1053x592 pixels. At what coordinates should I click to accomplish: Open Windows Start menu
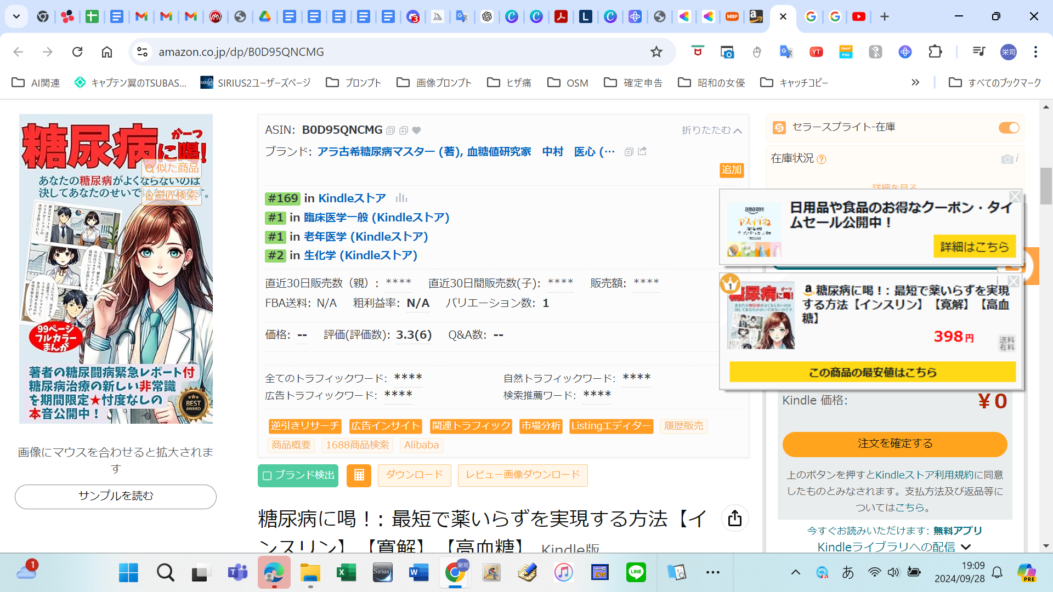[x=129, y=572]
